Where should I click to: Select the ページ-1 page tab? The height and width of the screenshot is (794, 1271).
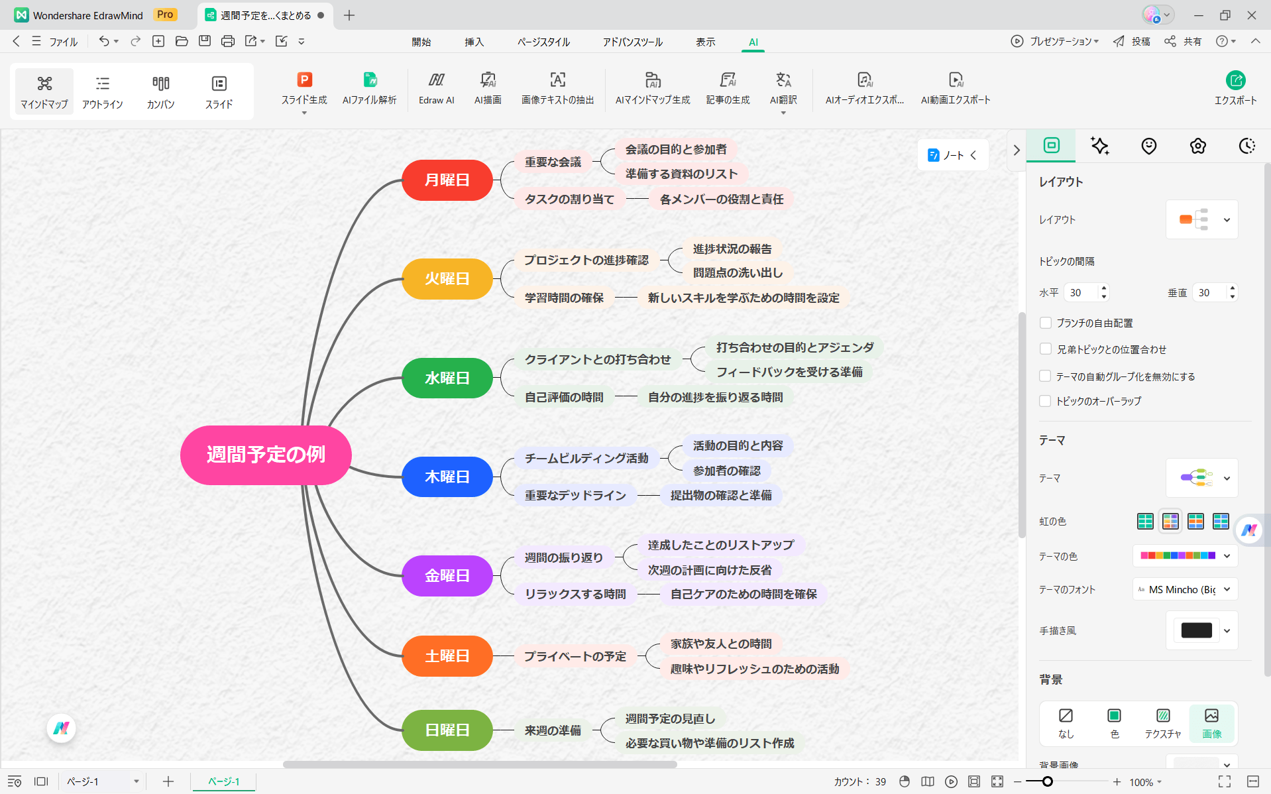coord(224,781)
